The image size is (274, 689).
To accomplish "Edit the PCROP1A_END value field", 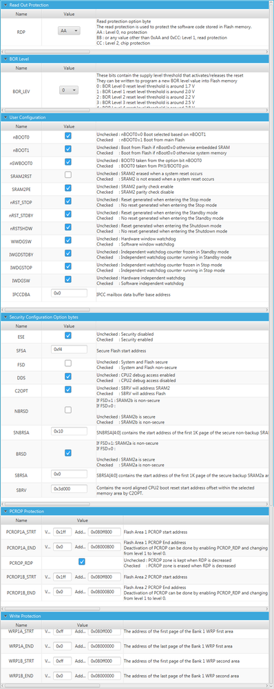I will (x=62, y=547).
